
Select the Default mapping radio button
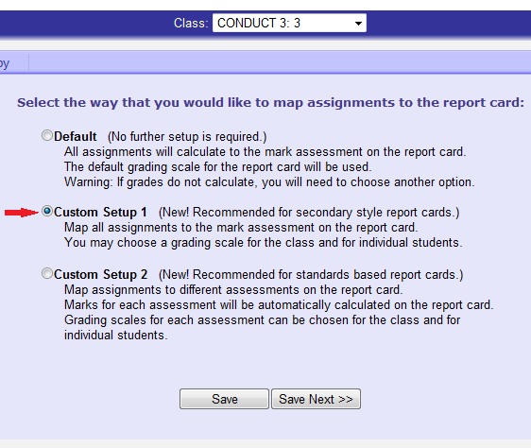[x=47, y=135]
